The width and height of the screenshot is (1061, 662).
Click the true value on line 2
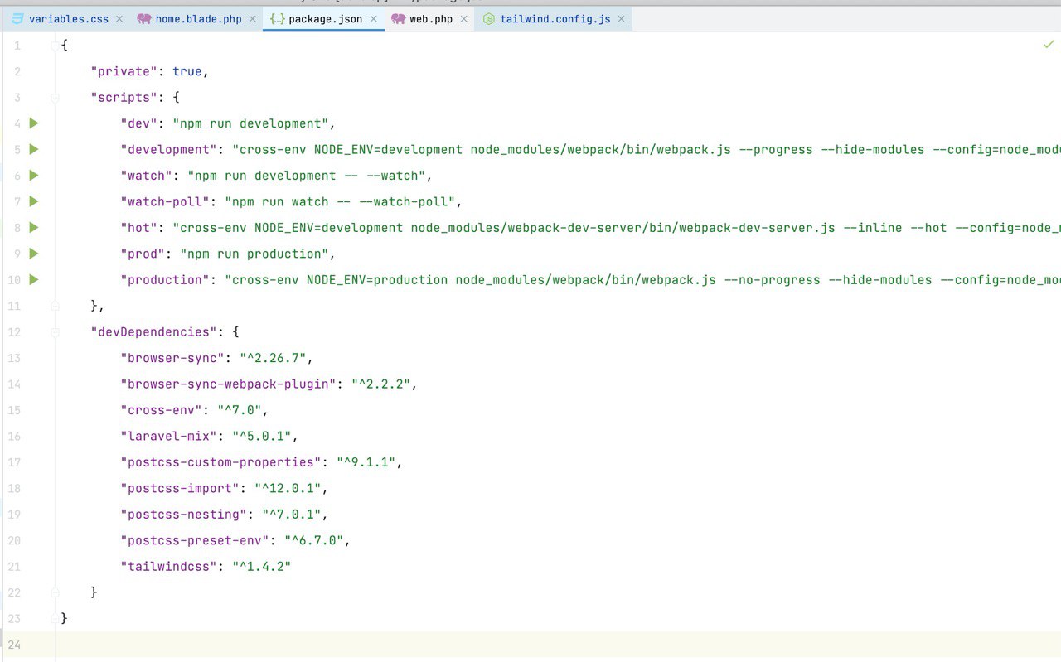pos(187,71)
